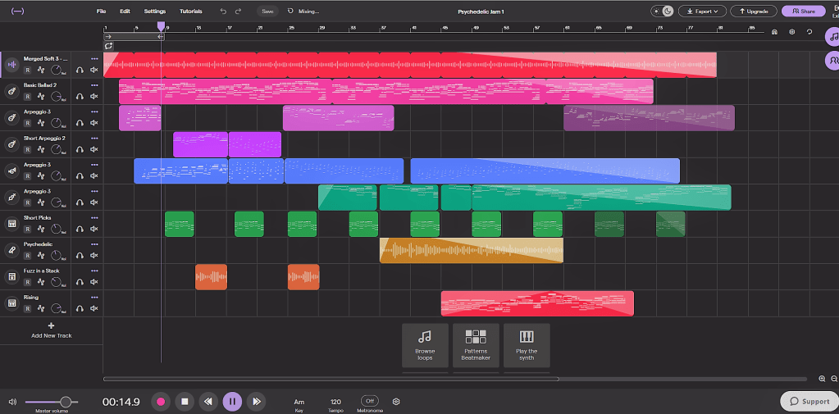Open the Short Picks track options menu

(94, 218)
